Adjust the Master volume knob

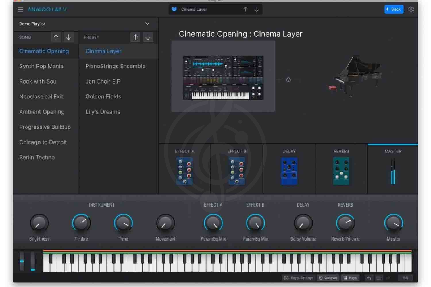pos(394,223)
